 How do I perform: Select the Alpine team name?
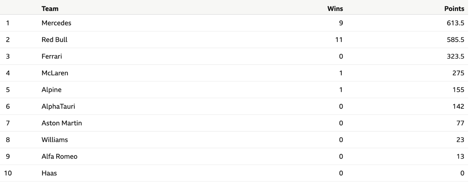click(x=51, y=90)
